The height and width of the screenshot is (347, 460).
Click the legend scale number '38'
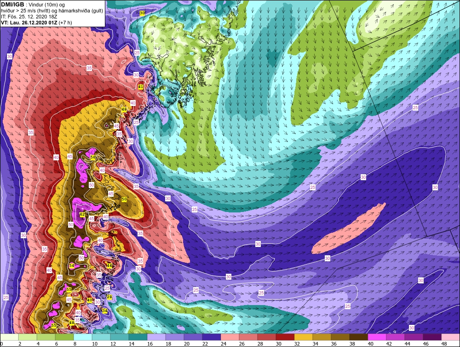(x=352, y=344)
